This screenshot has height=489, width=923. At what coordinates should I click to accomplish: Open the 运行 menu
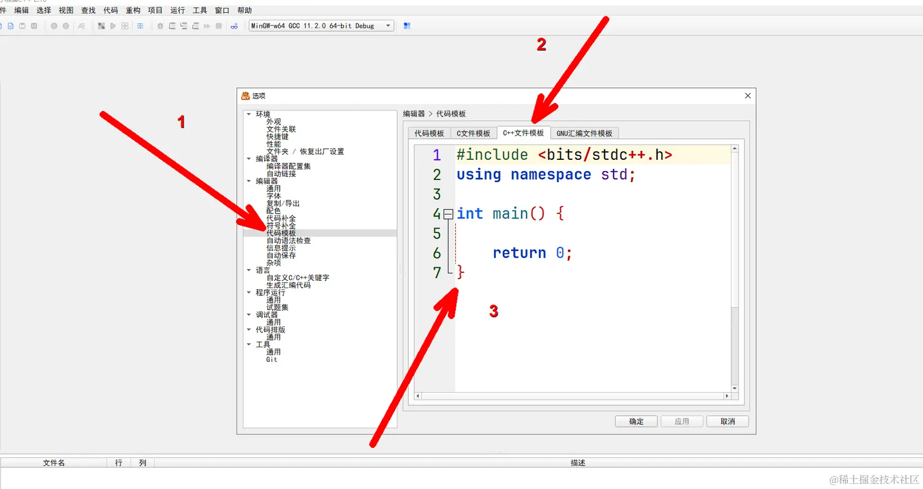[177, 10]
